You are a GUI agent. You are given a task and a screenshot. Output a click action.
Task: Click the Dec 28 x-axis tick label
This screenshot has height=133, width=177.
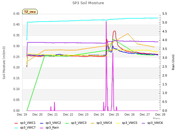(160, 114)
